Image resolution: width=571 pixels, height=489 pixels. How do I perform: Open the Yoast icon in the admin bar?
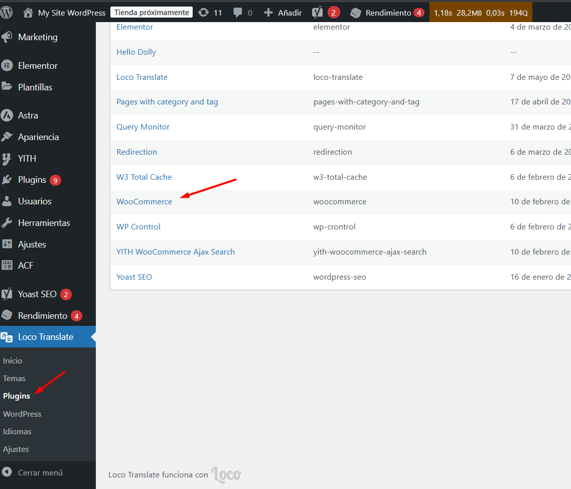point(317,13)
